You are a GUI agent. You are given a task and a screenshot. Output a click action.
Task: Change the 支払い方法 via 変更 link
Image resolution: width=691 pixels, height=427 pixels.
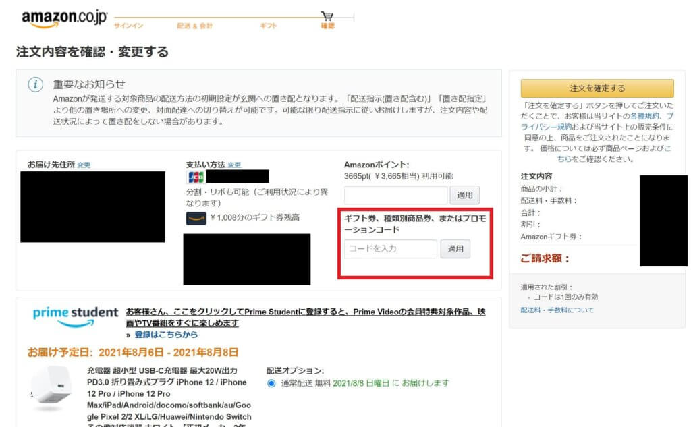(x=234, y=165)
